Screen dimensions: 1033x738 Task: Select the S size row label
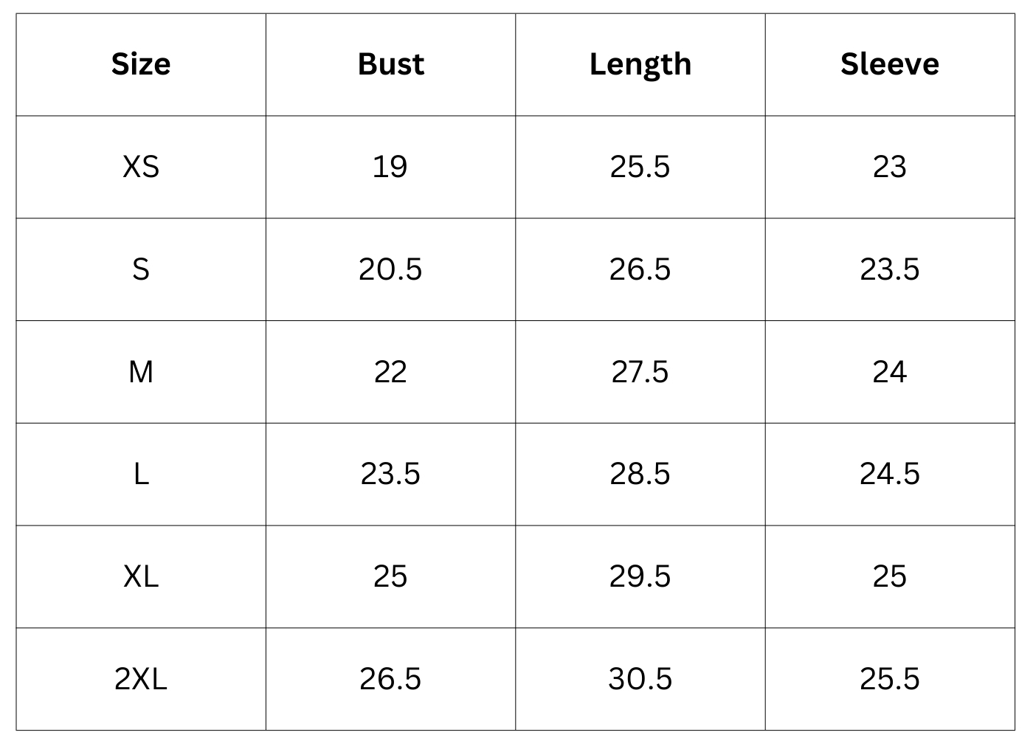click(141, 269)
